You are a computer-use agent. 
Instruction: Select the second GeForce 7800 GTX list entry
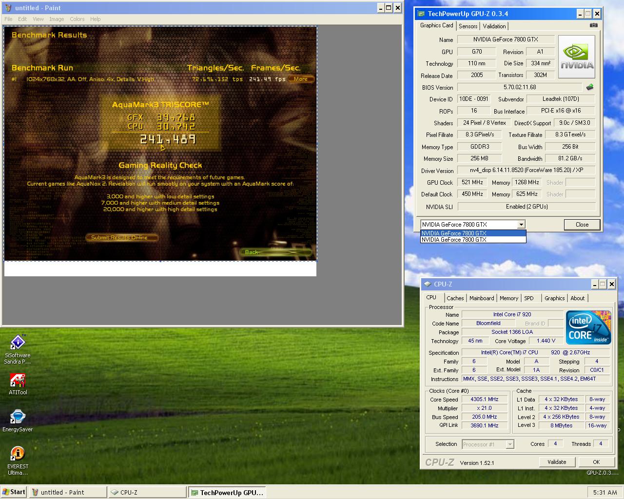473,240
